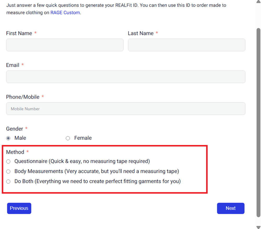Screen dimensions: 261x229
Task: Select the Questionnaire method radio button
Action: [8, 162]
